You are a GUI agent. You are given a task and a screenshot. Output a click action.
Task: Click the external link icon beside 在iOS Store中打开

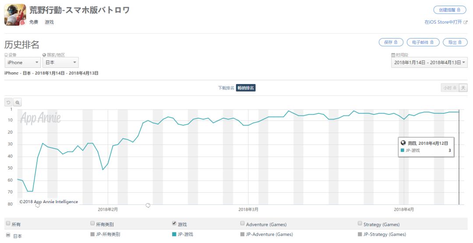[x=466, y=22]
